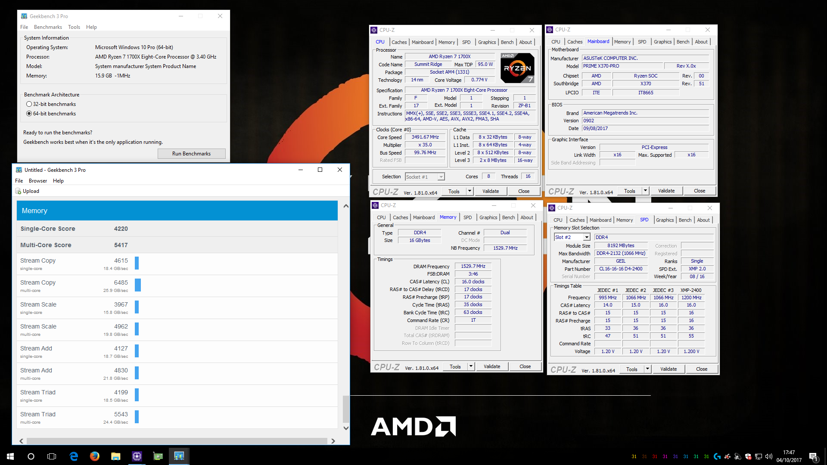The height and width of the screenshot is (465, 827).
Task: Click the green chip taskbar icon
Action: 158,456
